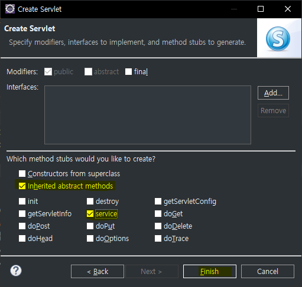Check the doPost method stub

coord(22,226)
